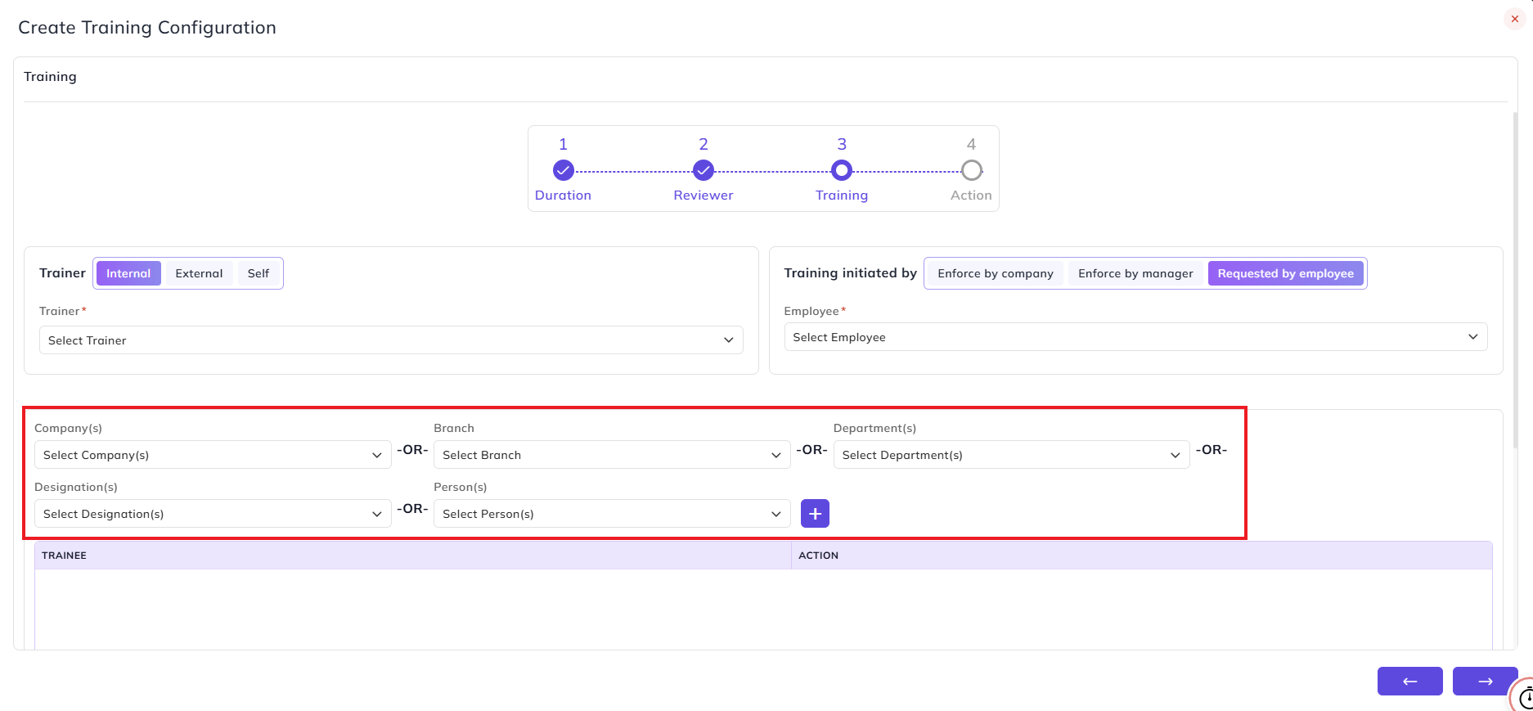Open the Select Trainer dropdown
Screen dimensions: 1533x711
391,340
